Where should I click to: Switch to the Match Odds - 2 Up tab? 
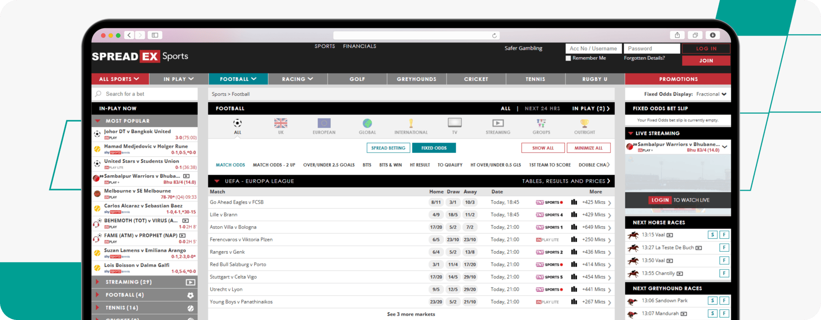(x=274, y=165)
